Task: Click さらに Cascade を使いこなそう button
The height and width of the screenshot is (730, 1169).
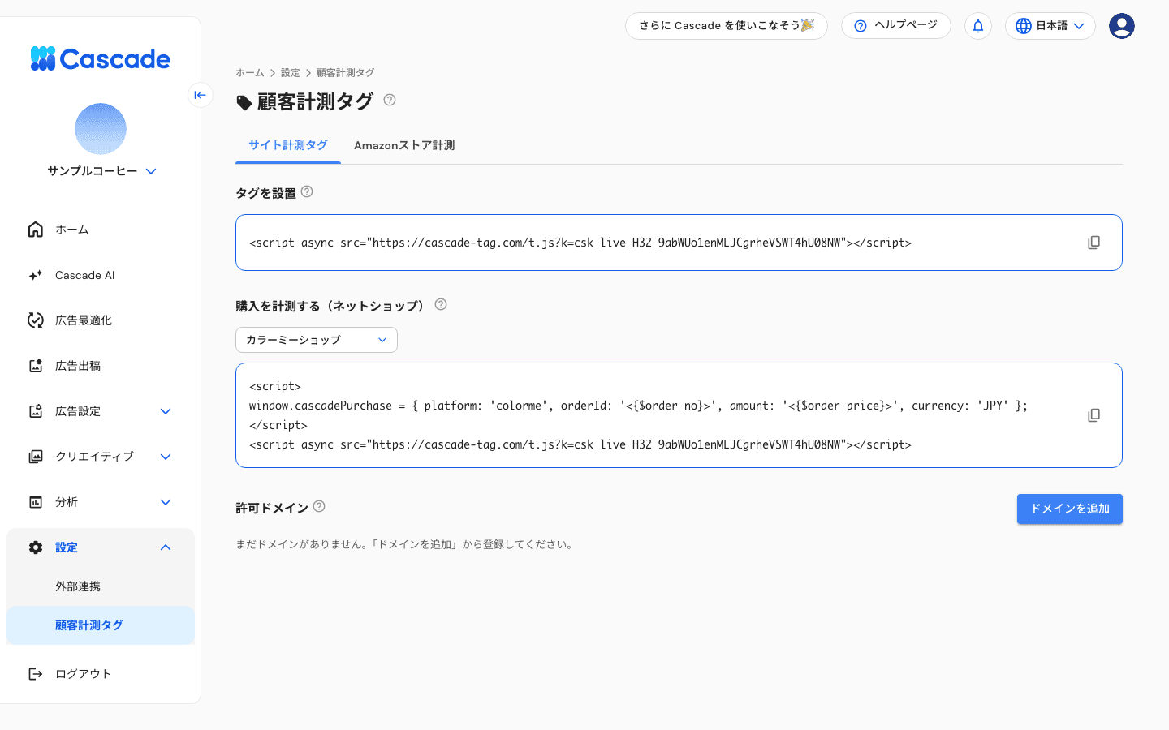Action: [x=727, y=26]
